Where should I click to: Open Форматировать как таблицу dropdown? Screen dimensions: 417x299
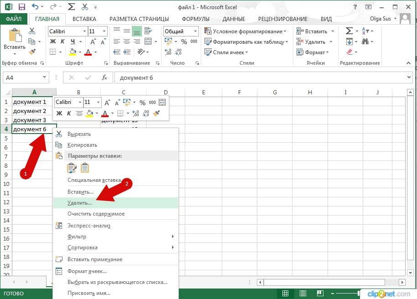coord(246,42)
